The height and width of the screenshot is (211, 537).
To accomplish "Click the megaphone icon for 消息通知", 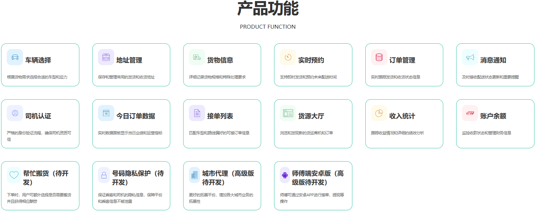I will pyautogui.click(x=470, y=57).
